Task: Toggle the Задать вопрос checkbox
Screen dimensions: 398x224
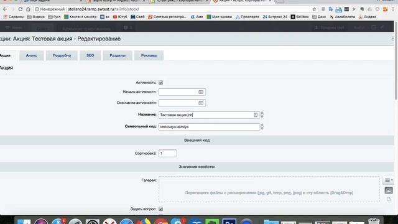Action: (160, 209)
